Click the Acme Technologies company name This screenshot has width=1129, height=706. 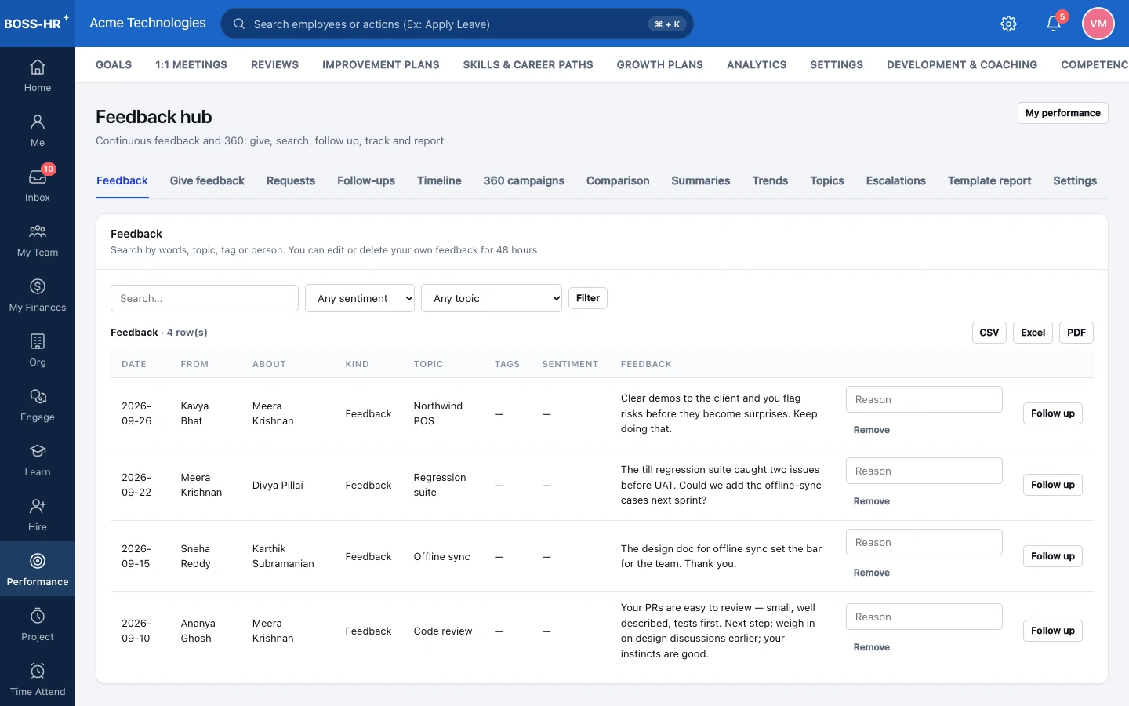coord(147,23)
